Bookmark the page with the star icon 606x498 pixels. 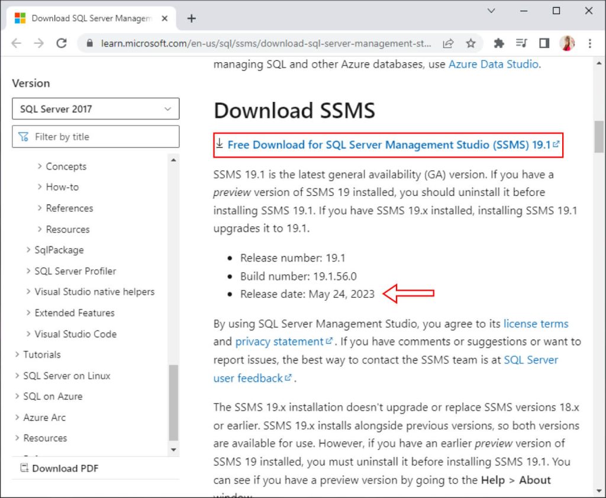(x=470, y=43)
